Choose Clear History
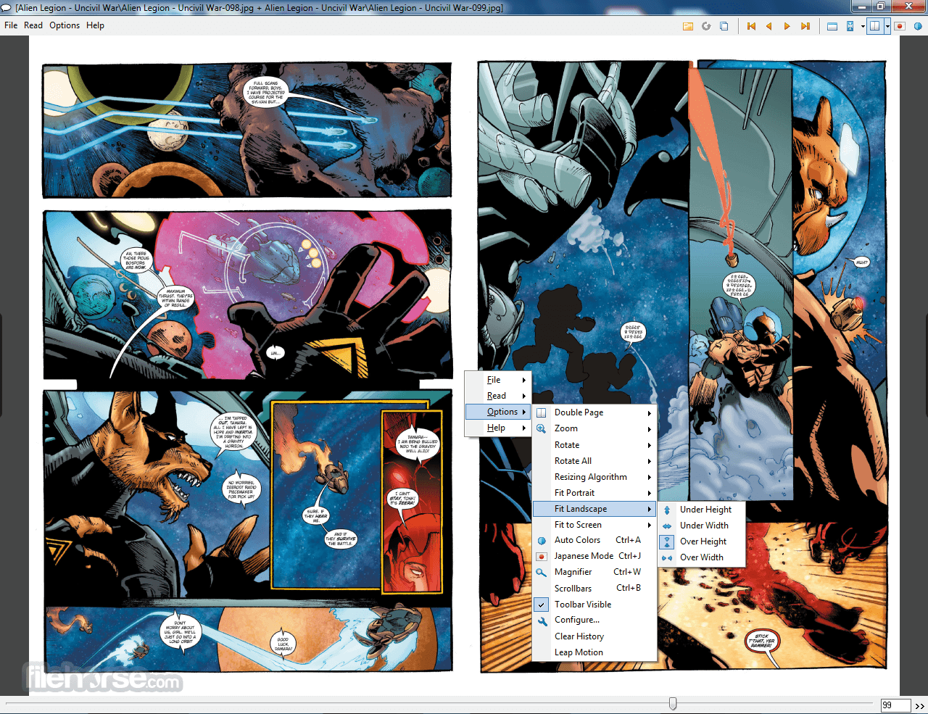The height and width of the screenshot is (714, 928). tap(594, 636)
